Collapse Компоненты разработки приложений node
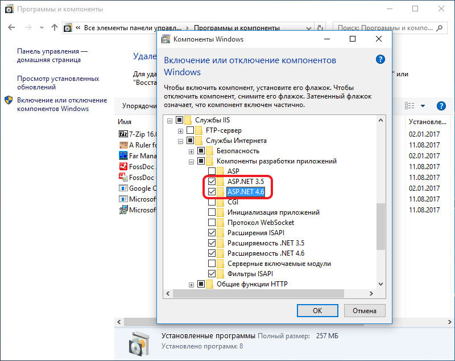This screenshot has width=455, height=361. click(x=191, y=162)
